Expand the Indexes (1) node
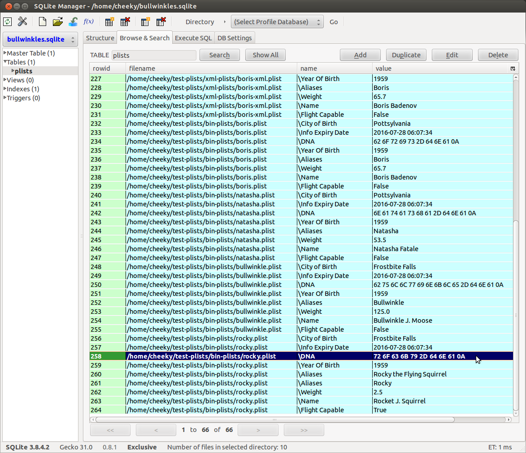Screen dimensions: 526x453 pos(5,89)
